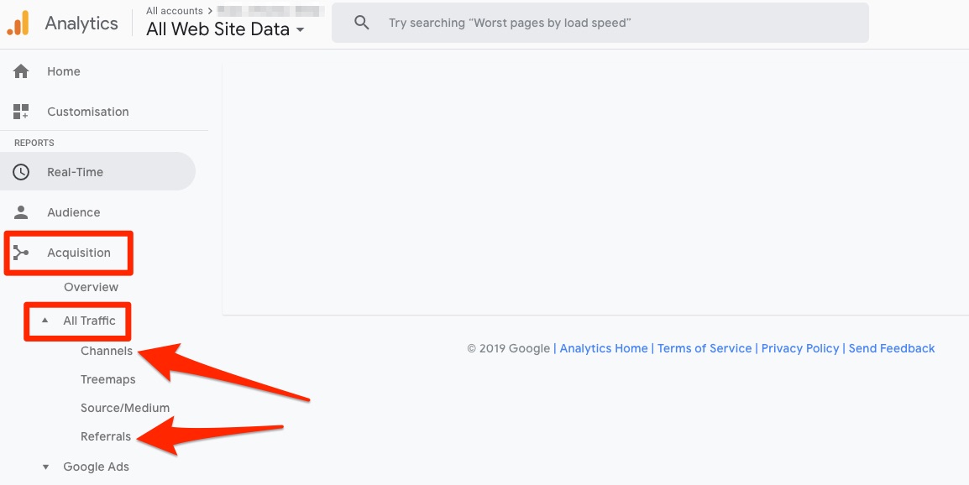Click the Real-Time clock icon
This screenshot has height=485, width=969.
click(21, 172)
